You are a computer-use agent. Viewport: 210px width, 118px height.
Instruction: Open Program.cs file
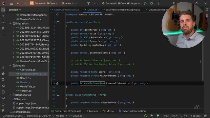pos(21,112)
